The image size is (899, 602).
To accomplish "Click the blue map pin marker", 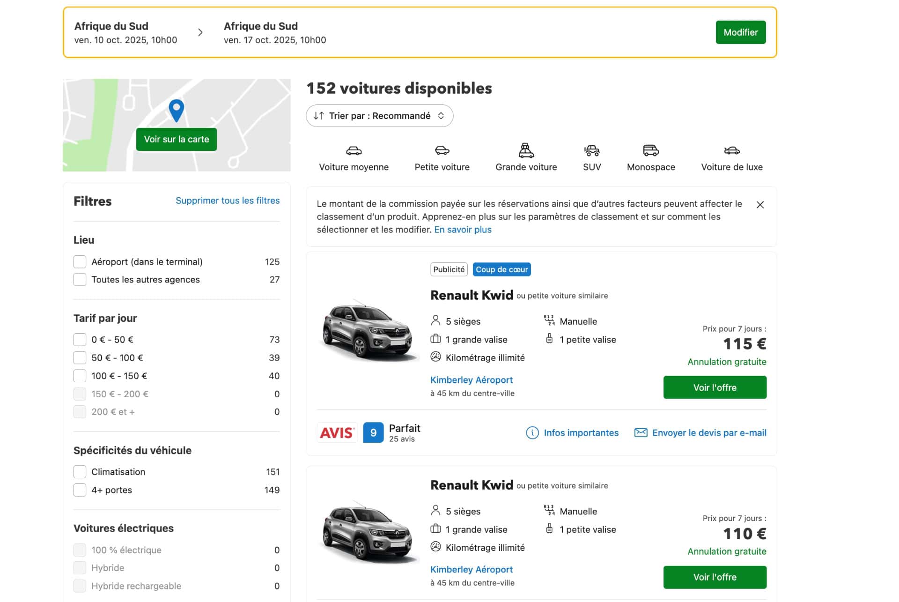I will point(176,110).
